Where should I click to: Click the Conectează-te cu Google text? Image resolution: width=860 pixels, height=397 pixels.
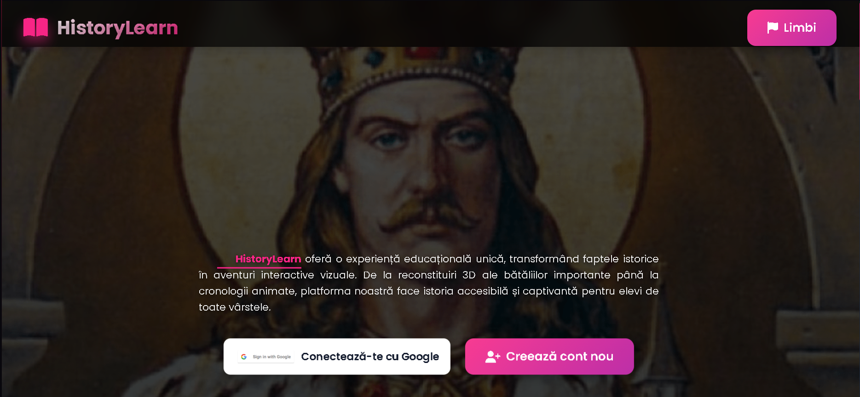click(x=370, y=357)
